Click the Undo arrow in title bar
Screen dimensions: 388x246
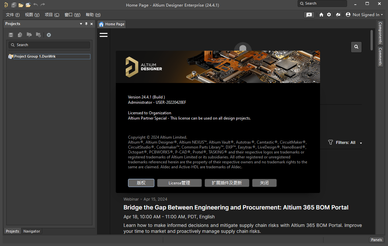pyautogui.click(x=36, y=5)
